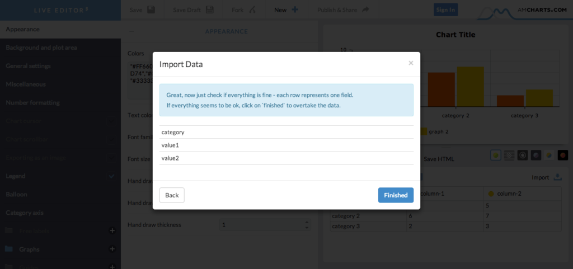573x269 pixels.
Task: Click the category 3 table cell
Action: 368,226
